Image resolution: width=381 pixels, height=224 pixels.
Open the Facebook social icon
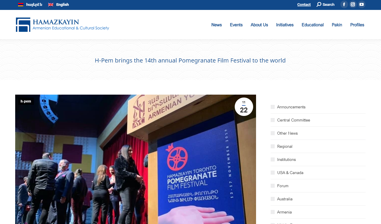pos(344,4)
